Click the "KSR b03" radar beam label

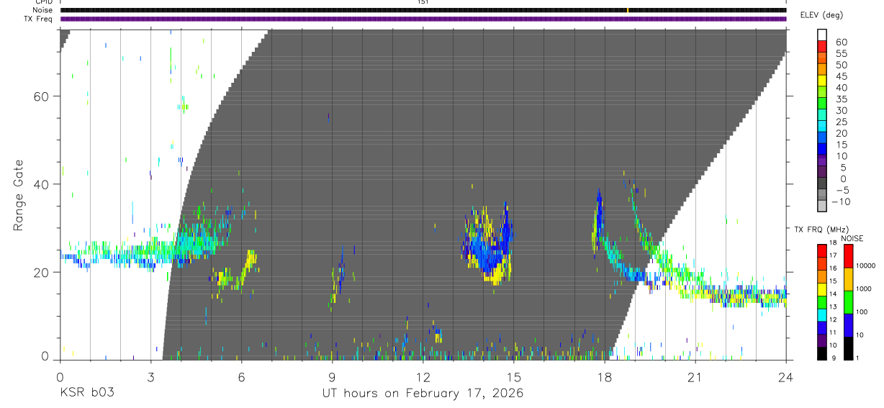click(x=86, y=394)
